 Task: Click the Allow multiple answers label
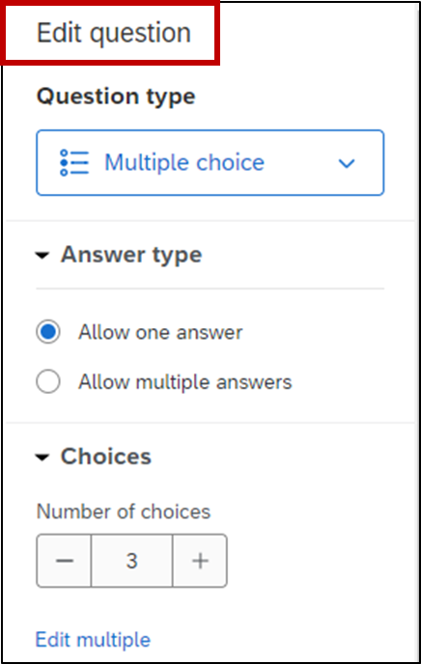[185, 382]
